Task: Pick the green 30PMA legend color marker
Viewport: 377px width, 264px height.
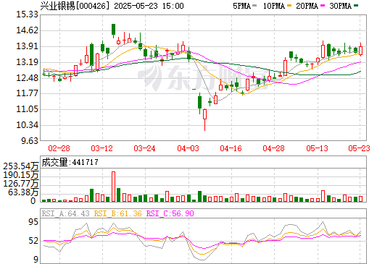Action: (x=356, y=6)
